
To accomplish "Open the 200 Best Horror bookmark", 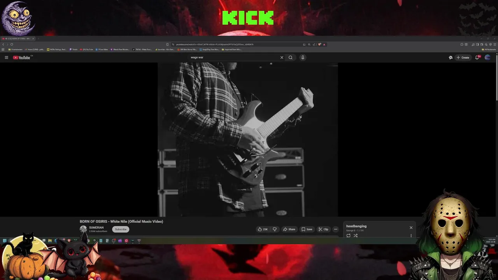I will 187,49.
